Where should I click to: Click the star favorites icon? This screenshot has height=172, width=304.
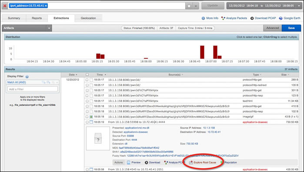[189, 6]
